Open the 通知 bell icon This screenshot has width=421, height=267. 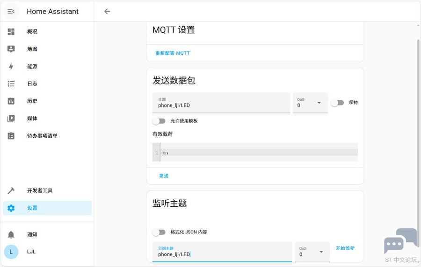[11, 235]
